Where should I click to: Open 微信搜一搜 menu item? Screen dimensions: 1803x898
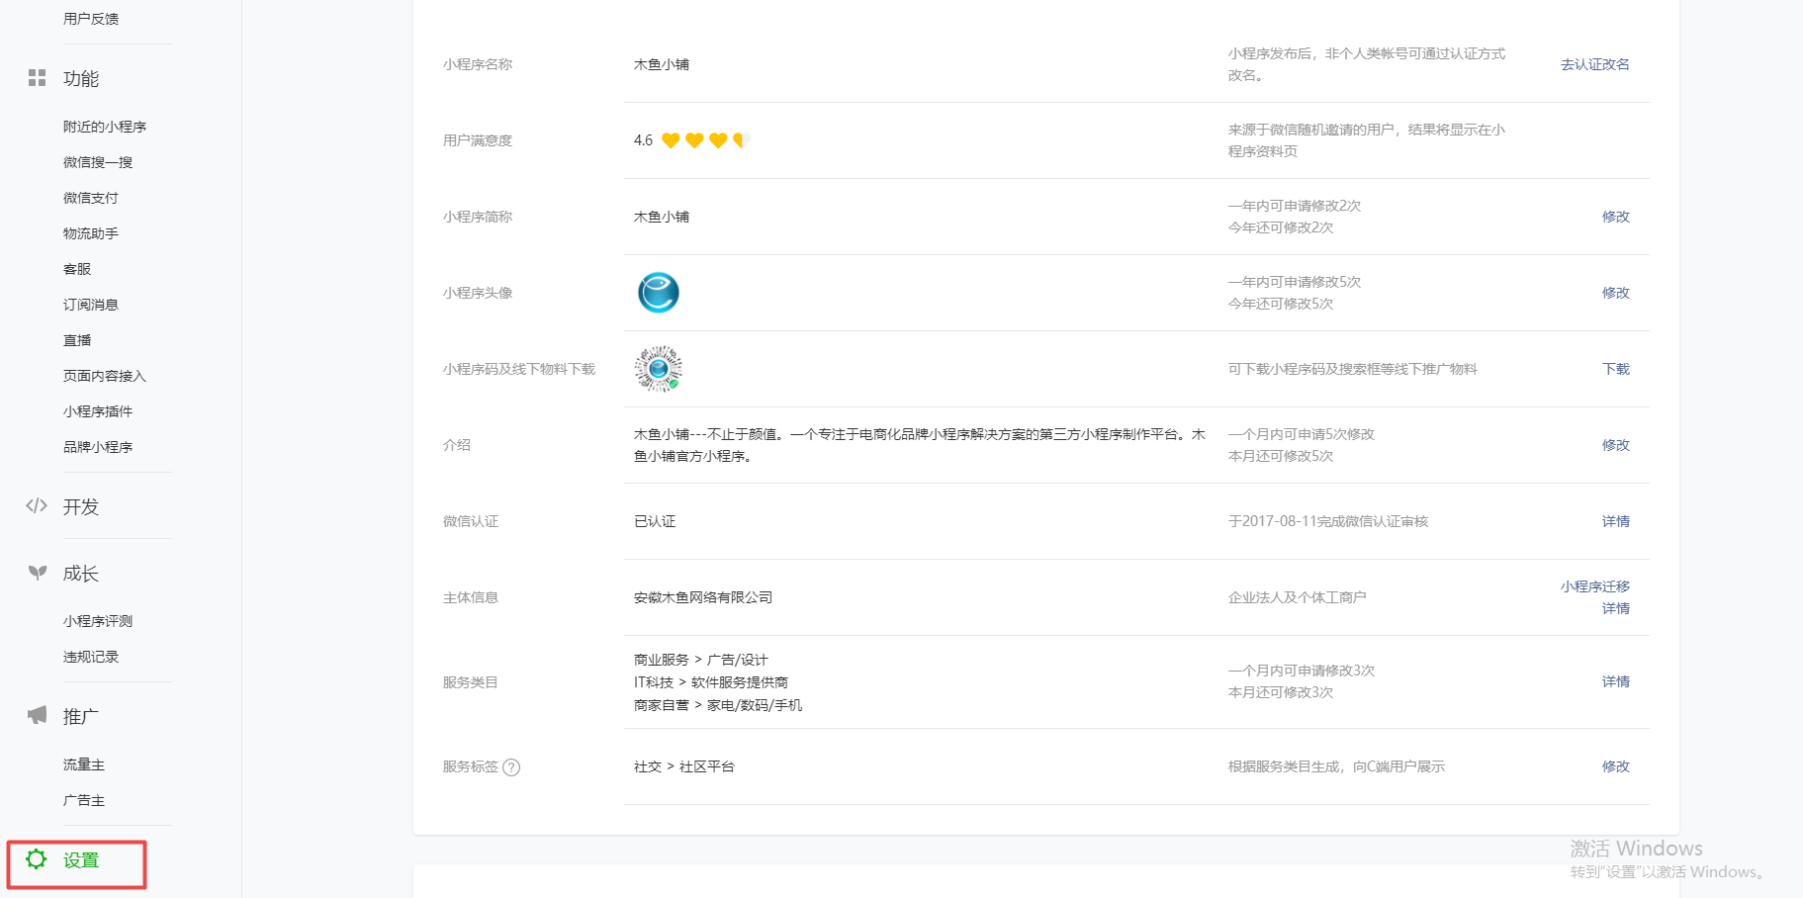tap(98, 162)
